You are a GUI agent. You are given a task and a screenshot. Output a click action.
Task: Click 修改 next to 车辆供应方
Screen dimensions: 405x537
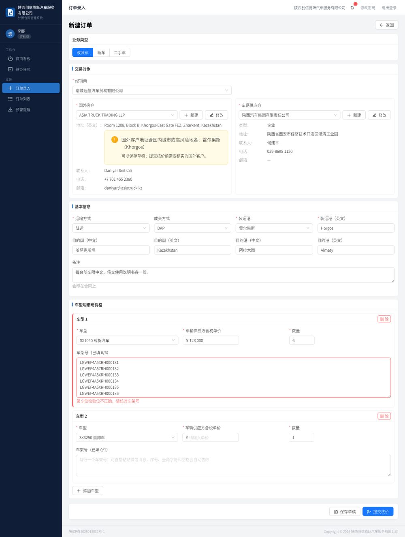pos(379,115)
